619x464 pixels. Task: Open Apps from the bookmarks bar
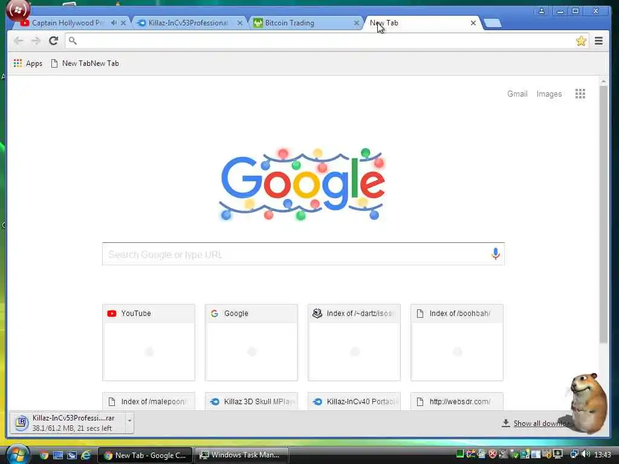[28, 63]
